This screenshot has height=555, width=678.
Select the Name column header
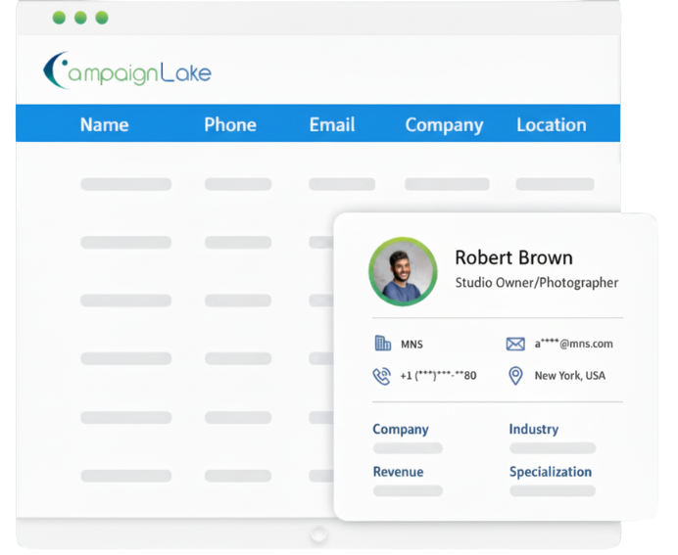(105, 124)
